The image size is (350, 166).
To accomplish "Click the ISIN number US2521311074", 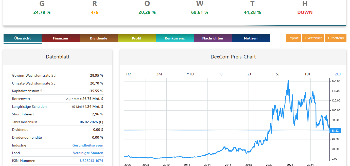I will (91, 160).
